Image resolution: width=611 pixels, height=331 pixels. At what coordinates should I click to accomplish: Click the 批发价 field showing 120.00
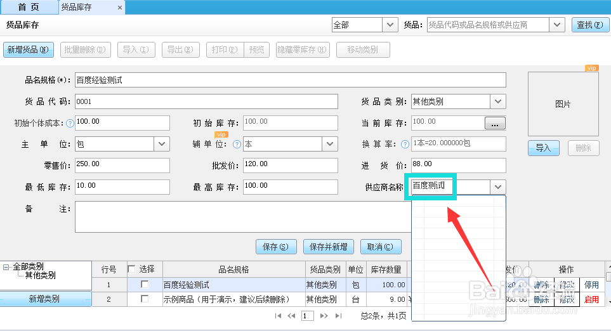coord(291,165)
